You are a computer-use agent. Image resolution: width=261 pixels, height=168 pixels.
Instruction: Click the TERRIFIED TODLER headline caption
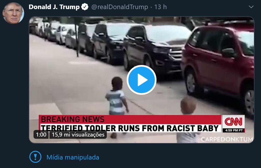[130, 128]
